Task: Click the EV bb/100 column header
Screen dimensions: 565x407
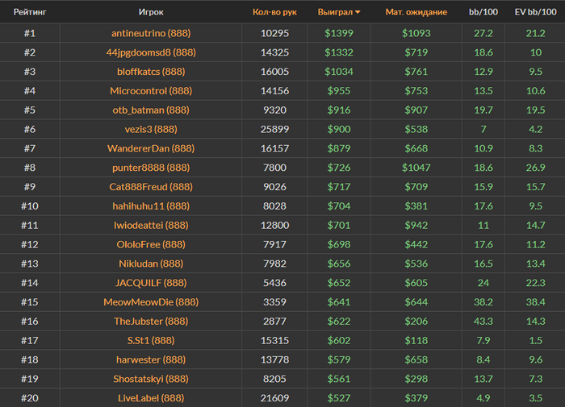Action: [x=535, y=13]
